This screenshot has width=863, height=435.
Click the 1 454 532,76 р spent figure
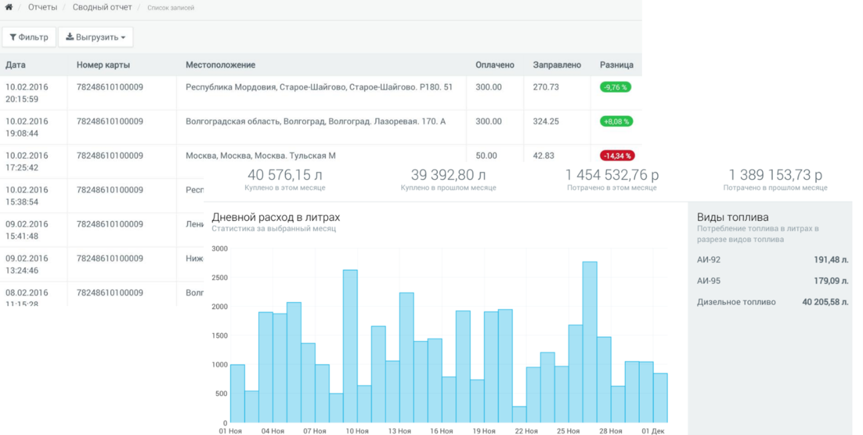tap(611, 175)
